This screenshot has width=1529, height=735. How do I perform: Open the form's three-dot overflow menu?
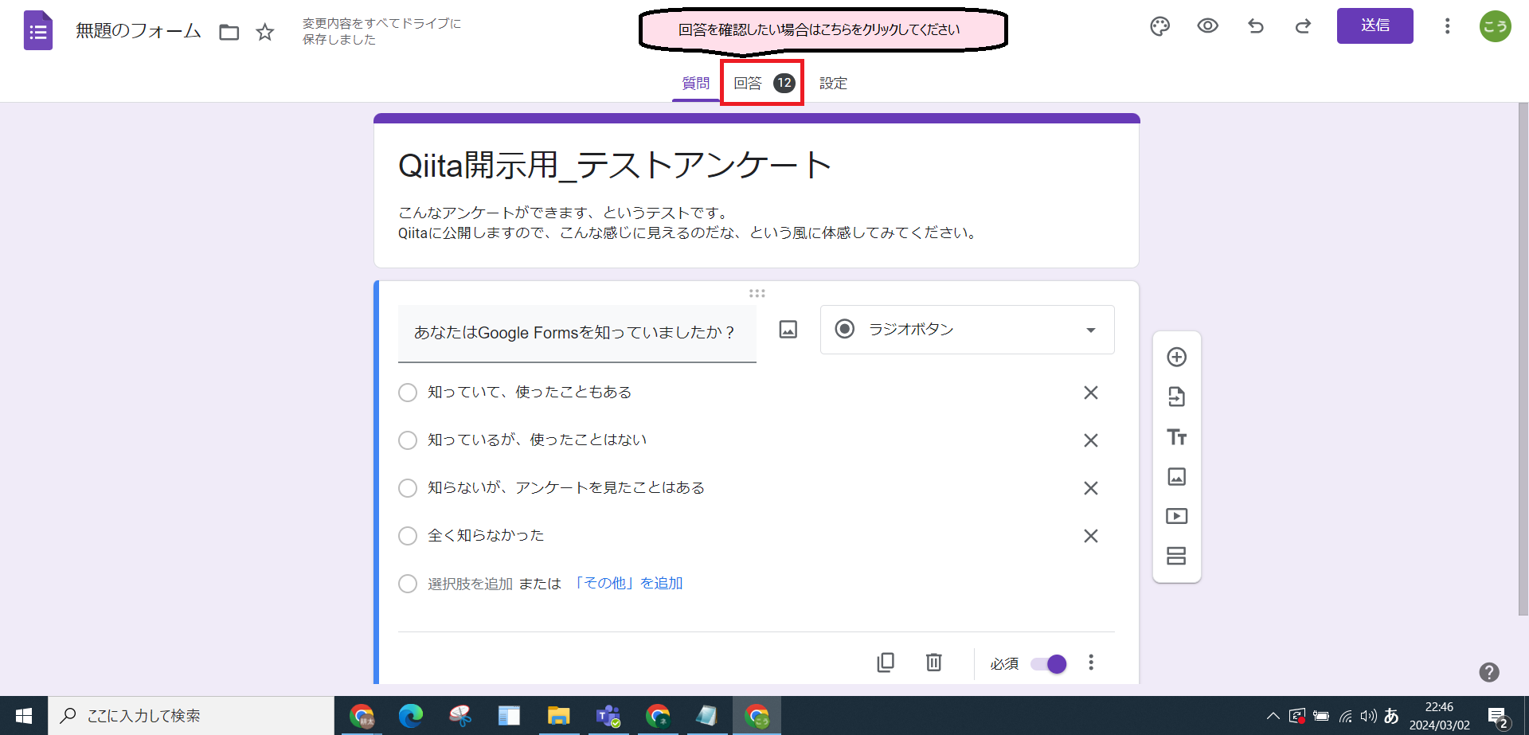1447,26
